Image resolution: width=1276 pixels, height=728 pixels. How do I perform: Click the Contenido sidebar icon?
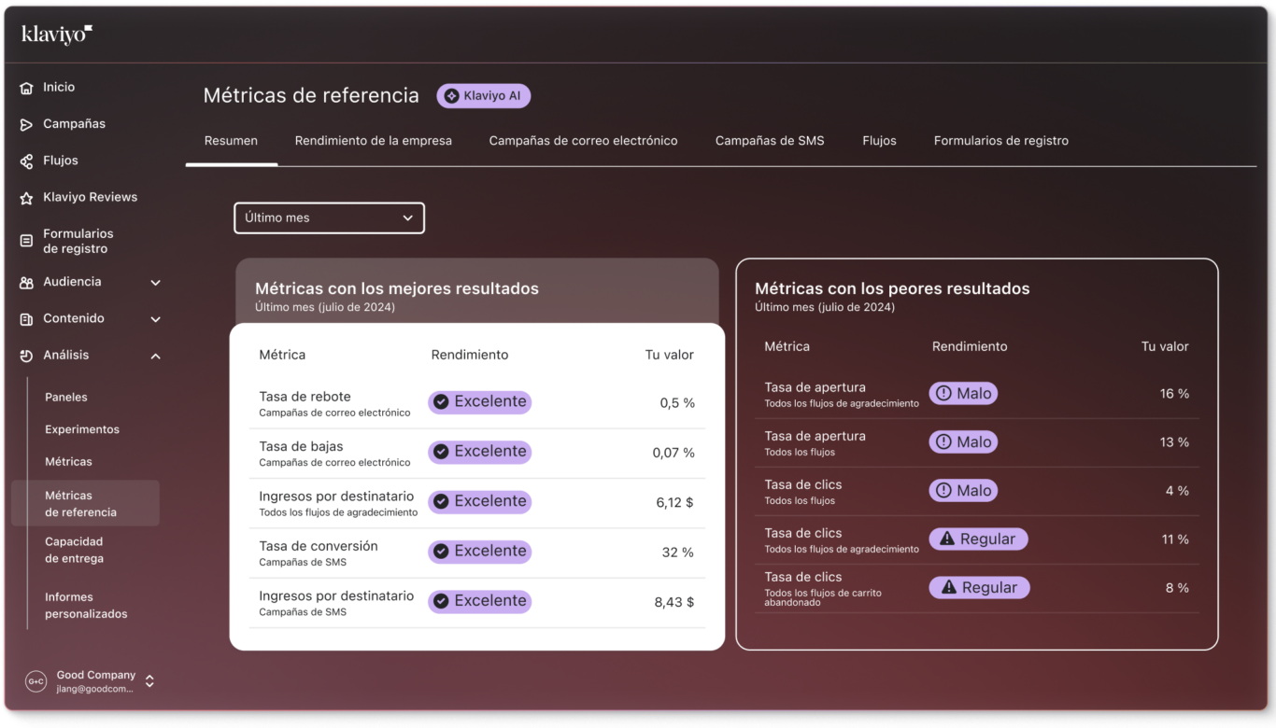[x=26, y=319]
